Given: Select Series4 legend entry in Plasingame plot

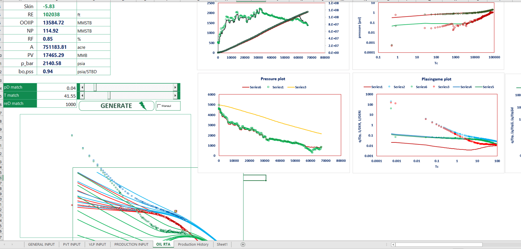Looking at the screenshot, I should point(463,87).
